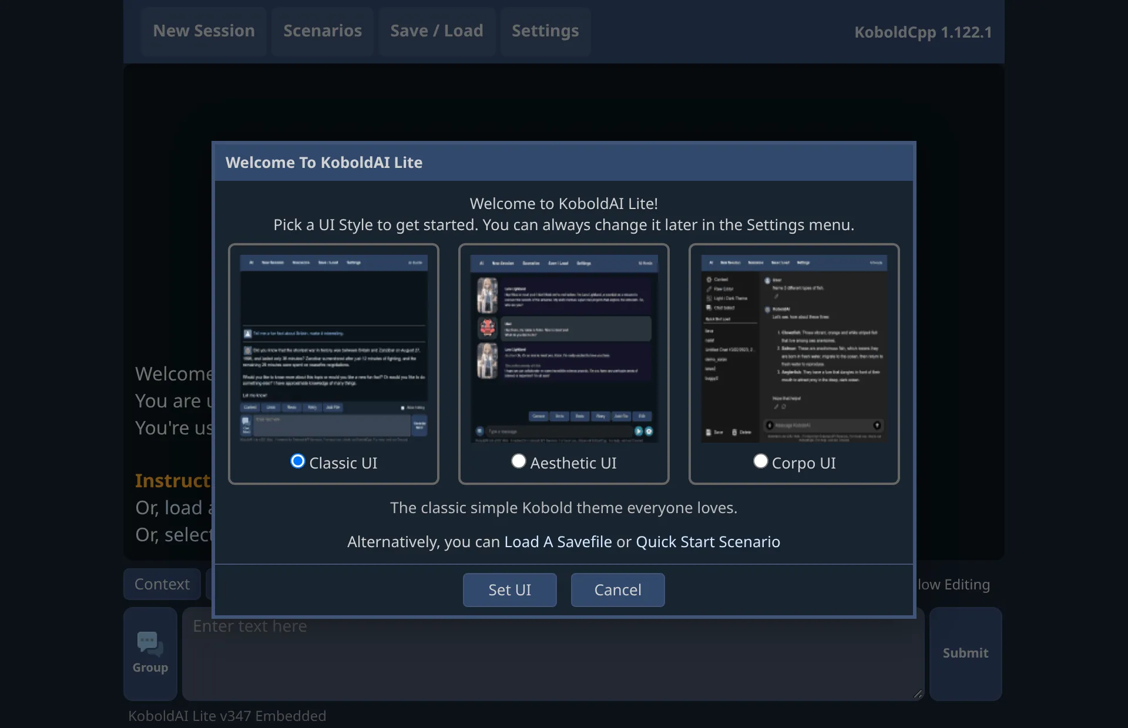
Task: Click the Corpo UI label text
Action: tap(804, 463)
